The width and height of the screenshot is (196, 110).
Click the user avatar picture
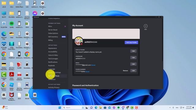tap(79, 41)
